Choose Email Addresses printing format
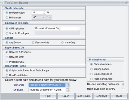The height and width of the screenshot is (100, 129). point(91,74)
